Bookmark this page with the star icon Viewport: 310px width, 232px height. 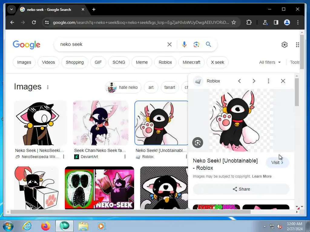[234, 22]
